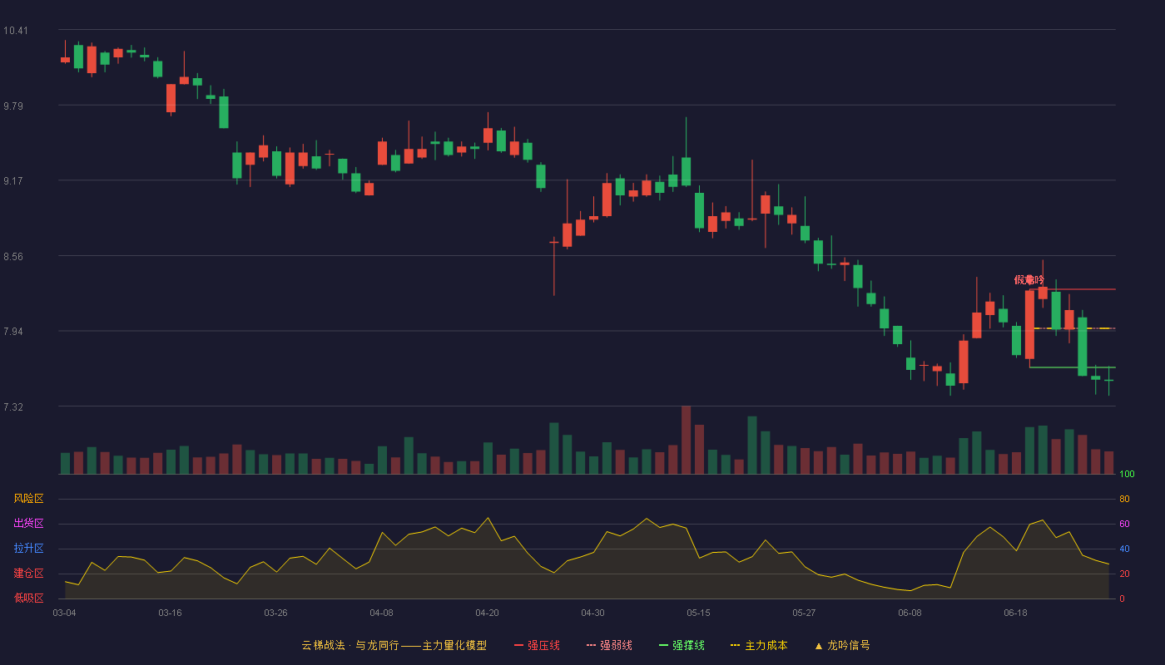Click the 出货区 zone label
Screen dimensions: 1165x665
pyautogui.click(x=28, y=524)
